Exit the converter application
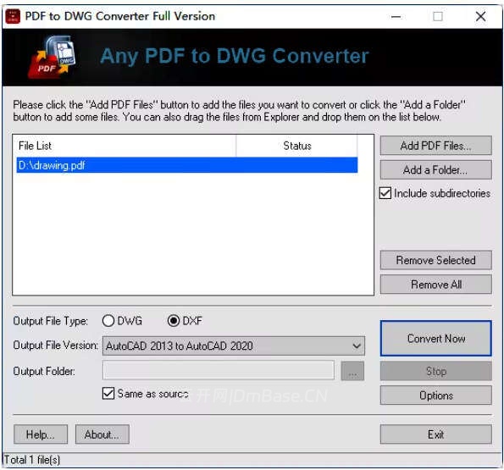Screen dimensions: 504x470 point(436,434)
